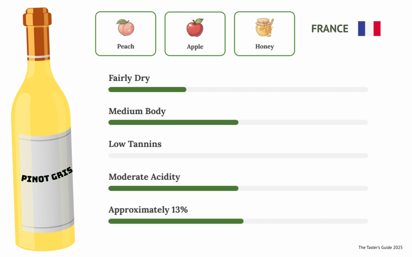412x257 pixels.
Task: Select the Honey flavor label text
Action: (x=264, y=47)
